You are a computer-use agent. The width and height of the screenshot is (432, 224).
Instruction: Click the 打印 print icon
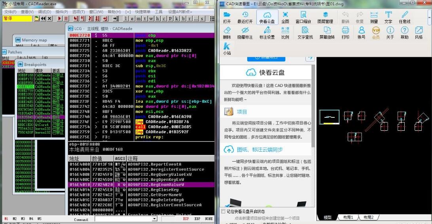(345, 30)
